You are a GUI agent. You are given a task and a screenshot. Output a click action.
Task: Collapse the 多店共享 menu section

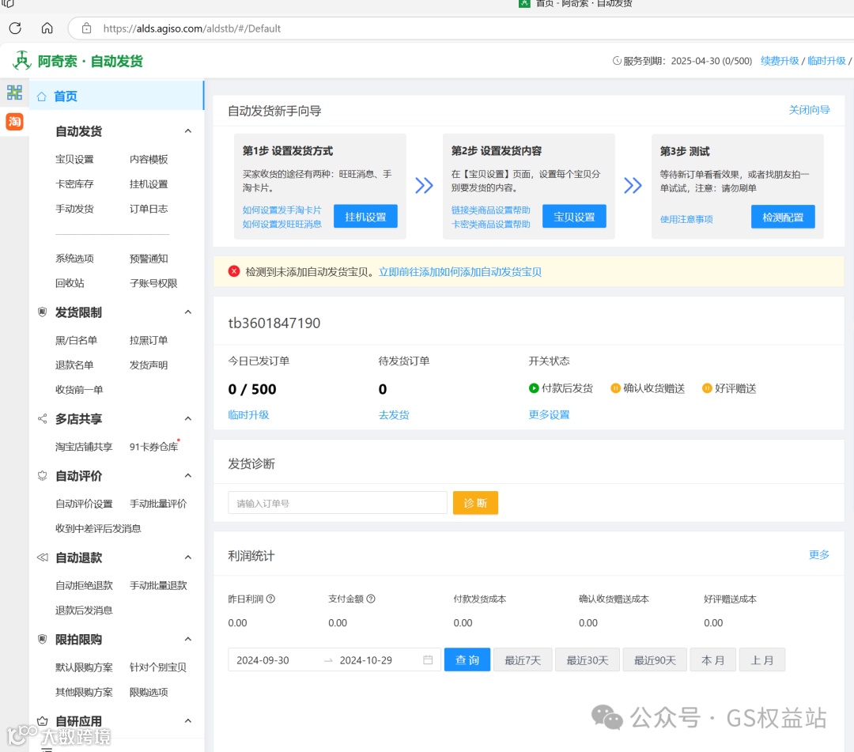click(x=188, y=419)
